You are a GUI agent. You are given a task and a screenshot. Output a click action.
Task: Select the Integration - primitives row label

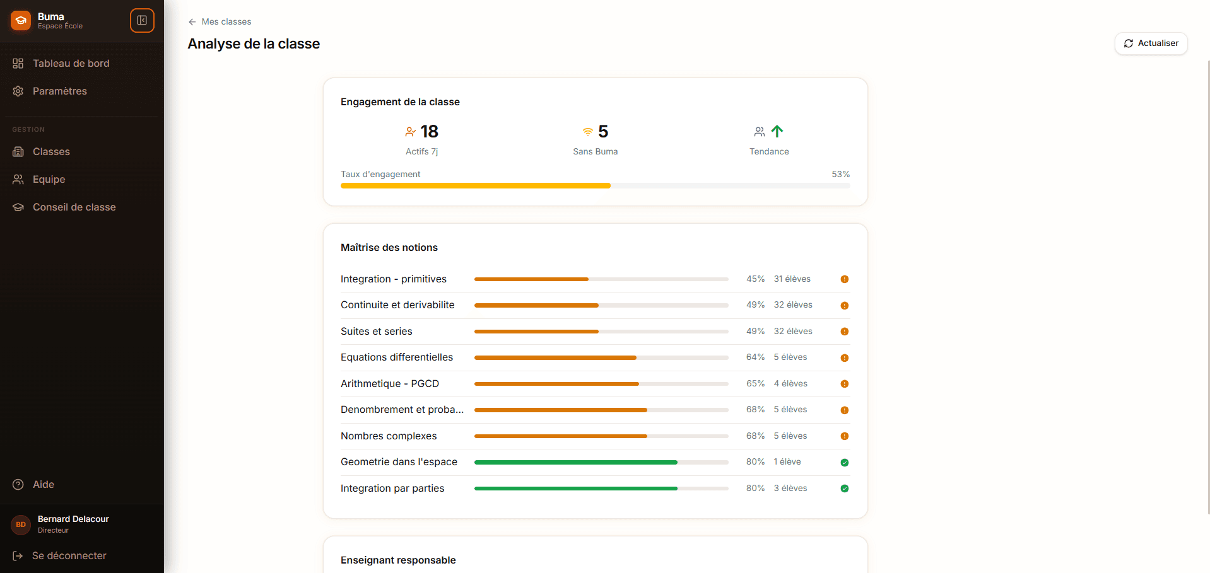tap(394, 279)
